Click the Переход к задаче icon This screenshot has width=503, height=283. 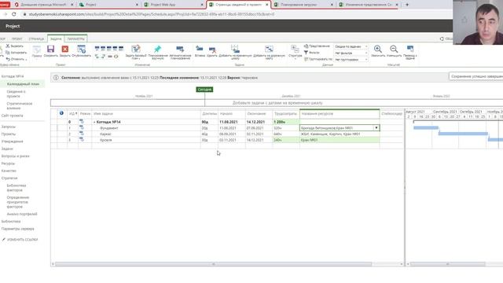tap(410, 49)
